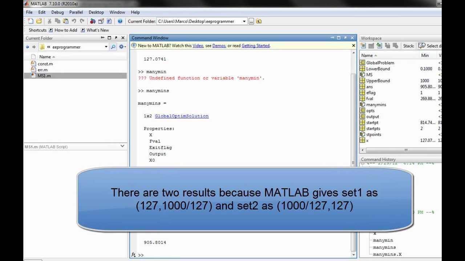This screenshot has width=465, height=261.
Task: Open the Desktop menu
Action: click(96, 12)
